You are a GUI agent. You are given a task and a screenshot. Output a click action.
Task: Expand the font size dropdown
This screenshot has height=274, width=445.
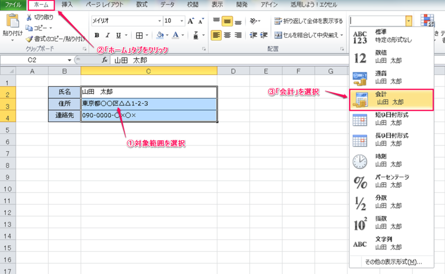(x=181, y=21)
